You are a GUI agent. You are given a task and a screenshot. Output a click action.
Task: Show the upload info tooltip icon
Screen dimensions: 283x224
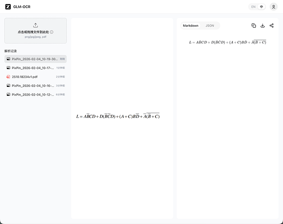point(51,32)
